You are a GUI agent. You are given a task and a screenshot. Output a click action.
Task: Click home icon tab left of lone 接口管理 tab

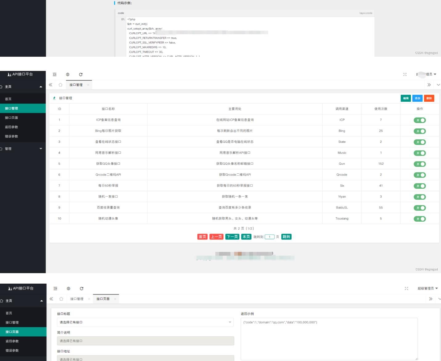coord(60,85)
